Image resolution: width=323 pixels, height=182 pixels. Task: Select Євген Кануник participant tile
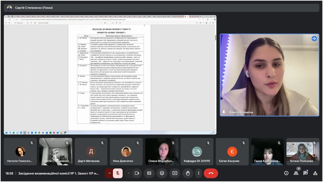(x=232, y=151)
